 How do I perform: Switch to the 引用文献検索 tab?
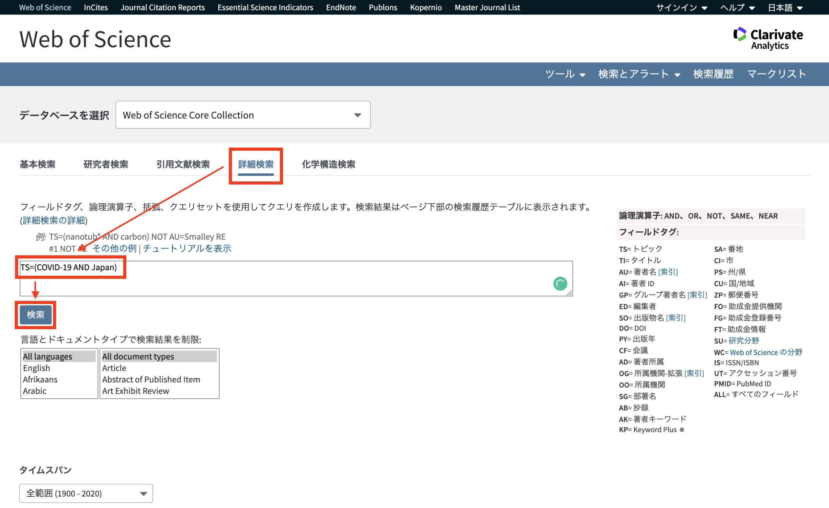click(183, 164)
